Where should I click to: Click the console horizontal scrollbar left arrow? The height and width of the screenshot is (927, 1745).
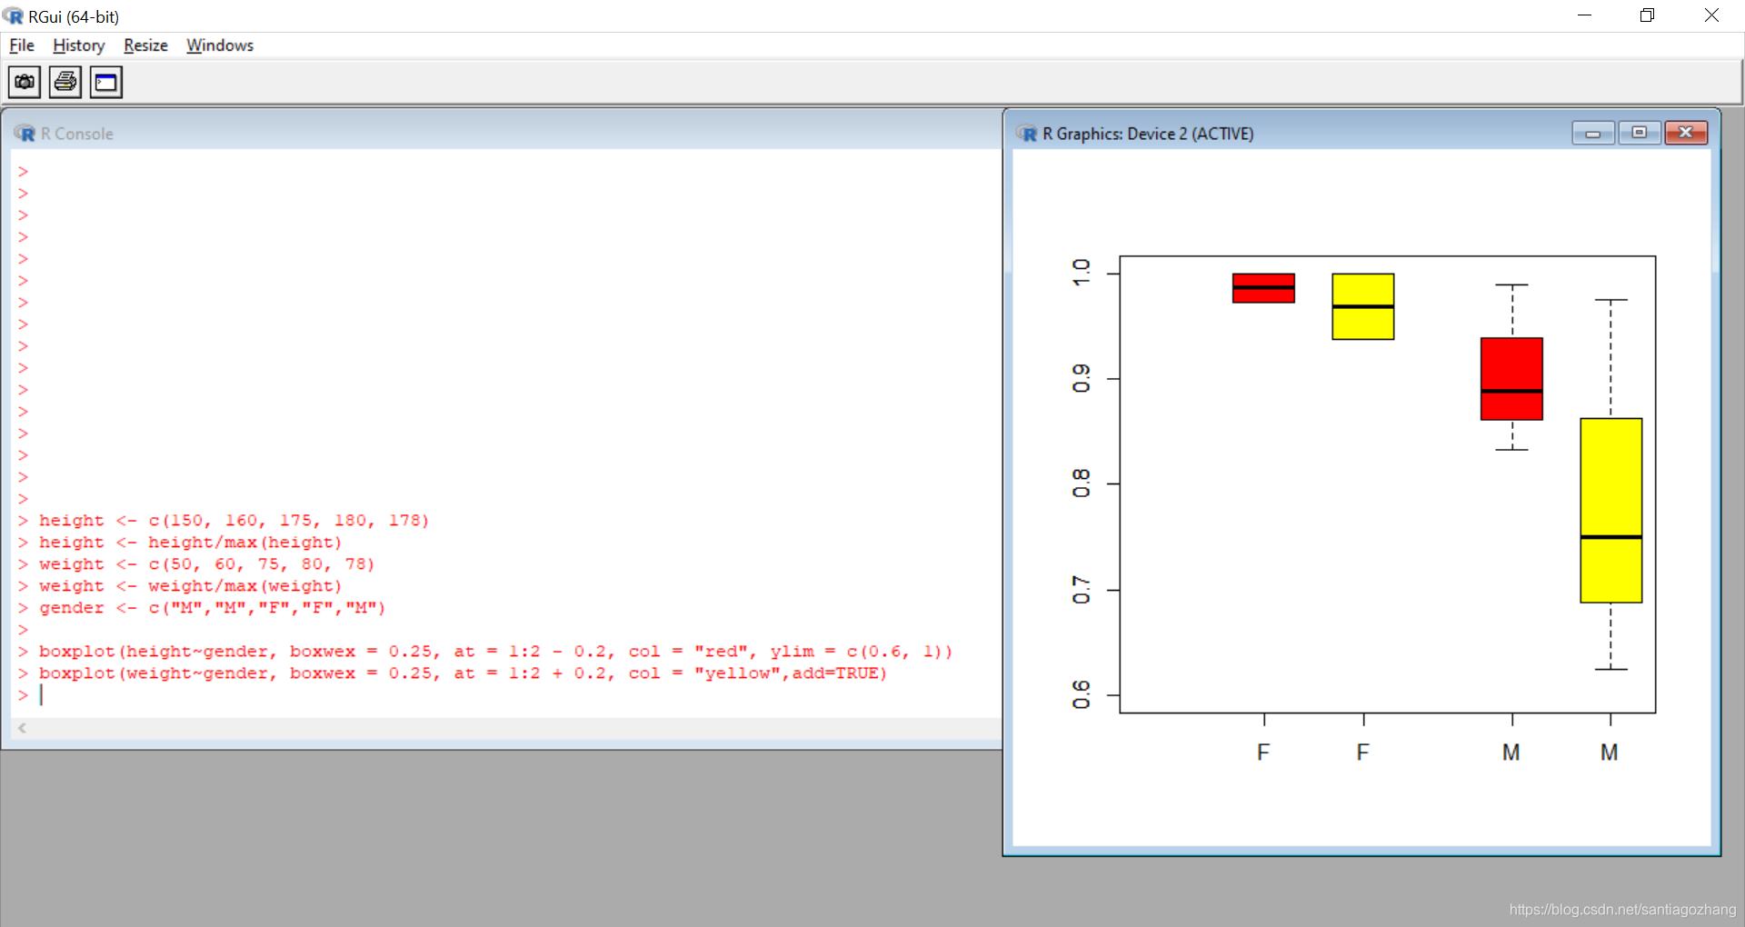point(22,728)
